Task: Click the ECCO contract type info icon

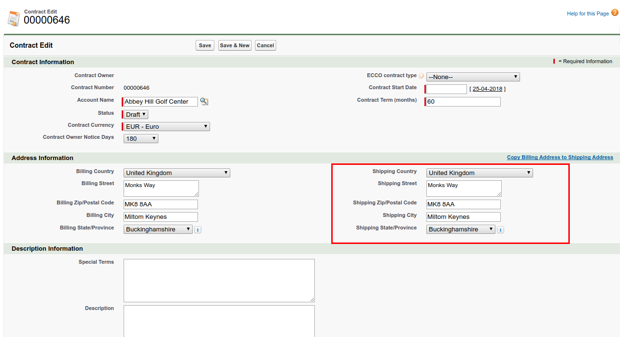Action: (x=421, y=76)
